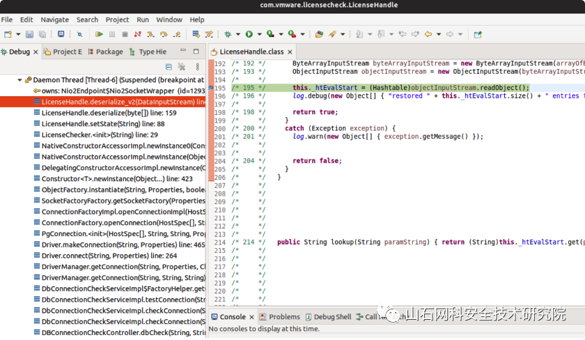Click the Resume debugging button

tap(99, 34)
